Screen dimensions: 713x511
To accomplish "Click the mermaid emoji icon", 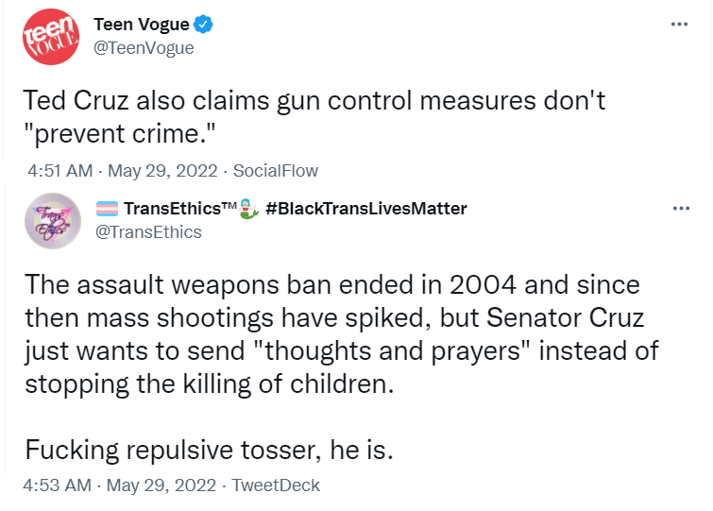I will tap(248, 209).
